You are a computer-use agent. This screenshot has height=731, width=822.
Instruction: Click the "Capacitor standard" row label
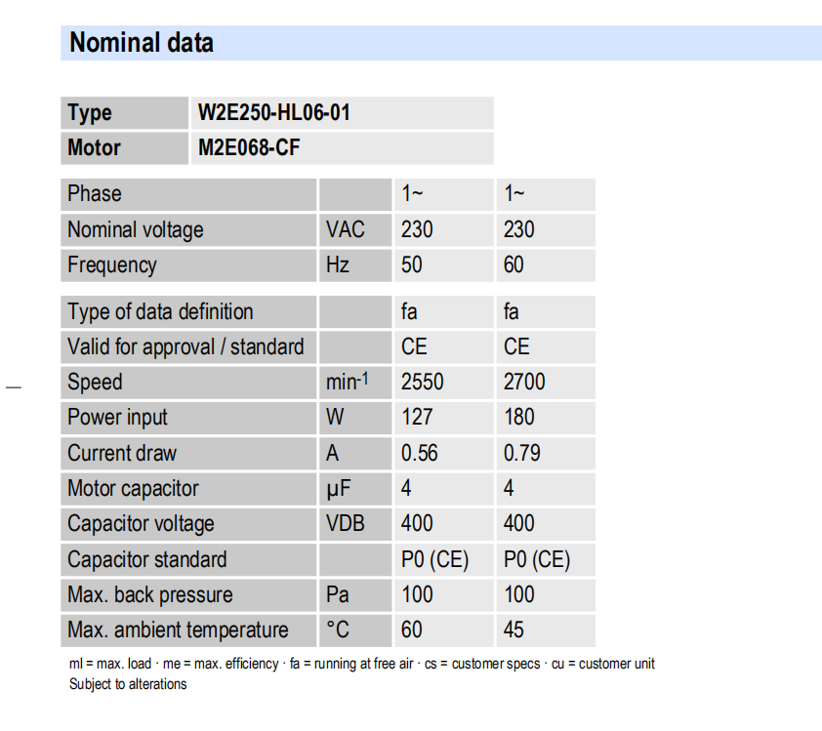[x=146, y=560]
